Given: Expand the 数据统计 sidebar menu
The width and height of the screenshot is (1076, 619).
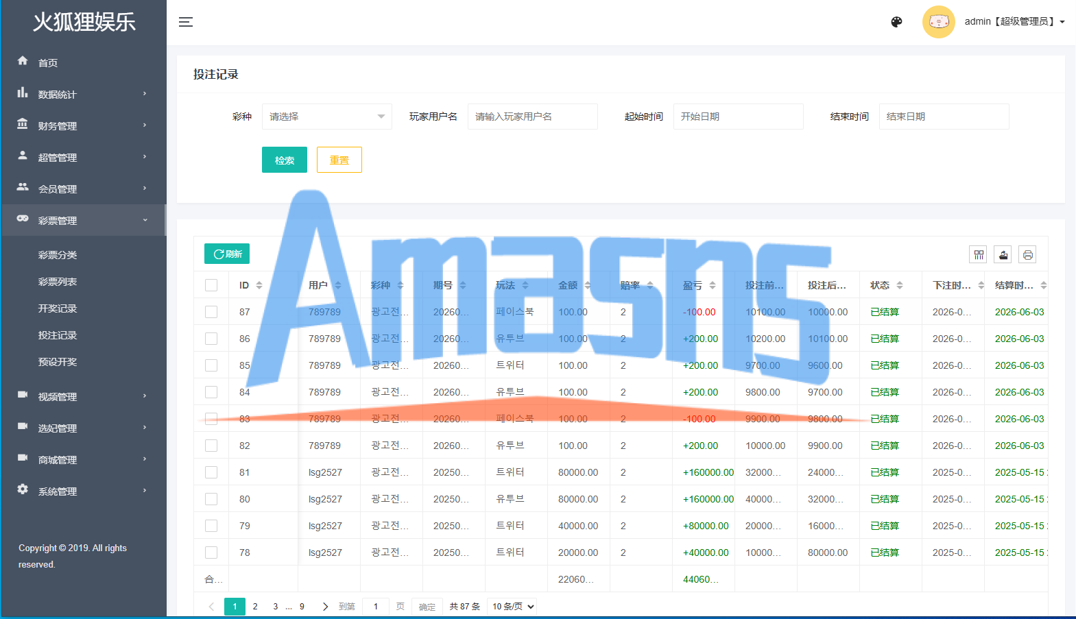Looking at the screenshot, I should coord(83,94).
